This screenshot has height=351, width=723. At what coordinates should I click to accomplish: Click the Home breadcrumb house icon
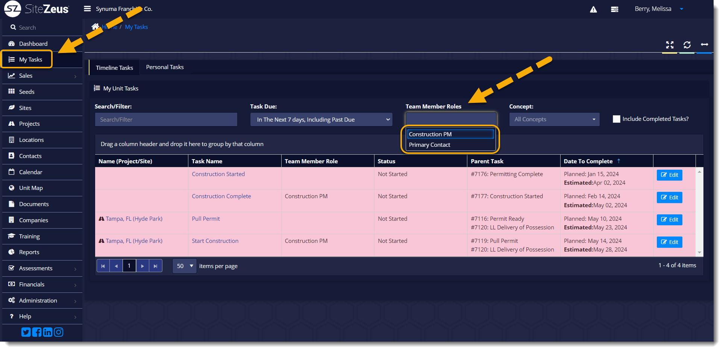pyautogui.click(x=95, y=27)
